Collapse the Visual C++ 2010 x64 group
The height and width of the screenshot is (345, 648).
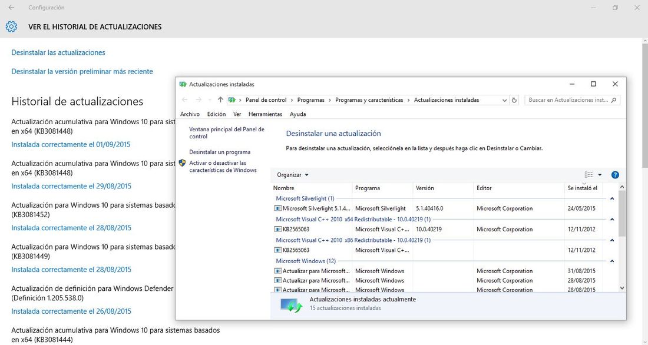[612, 220]
